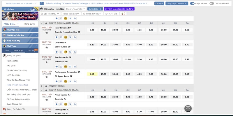Click the Cược Xiên parlay button
This screenshot has height=116, width=233.
95,9
